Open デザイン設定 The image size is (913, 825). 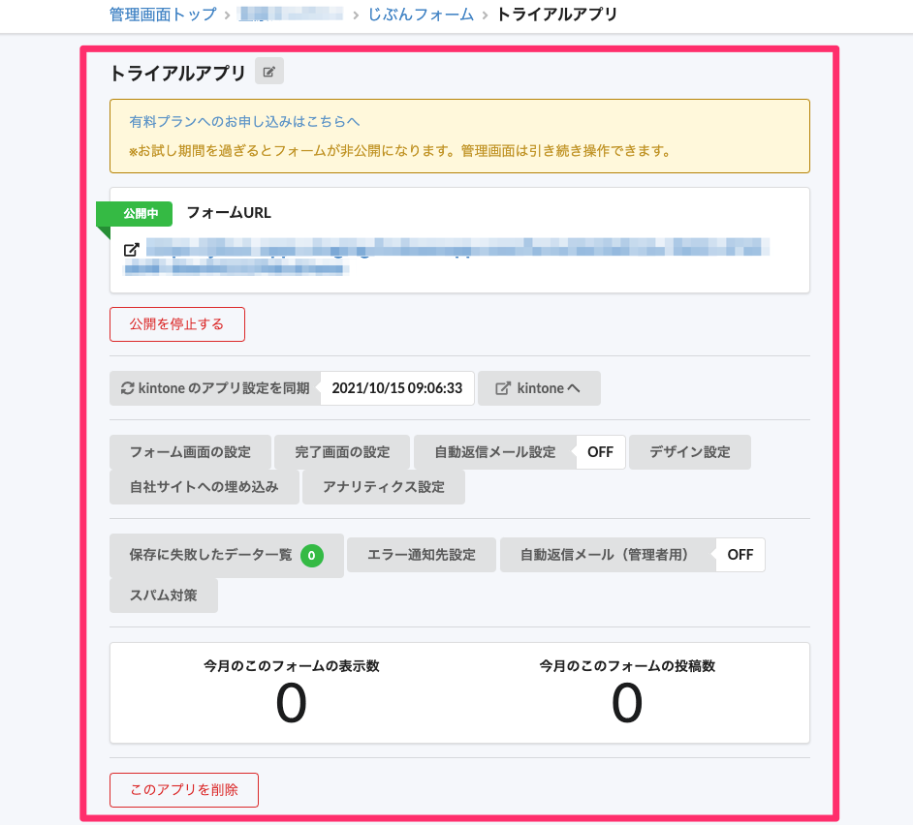click(689, 452)
